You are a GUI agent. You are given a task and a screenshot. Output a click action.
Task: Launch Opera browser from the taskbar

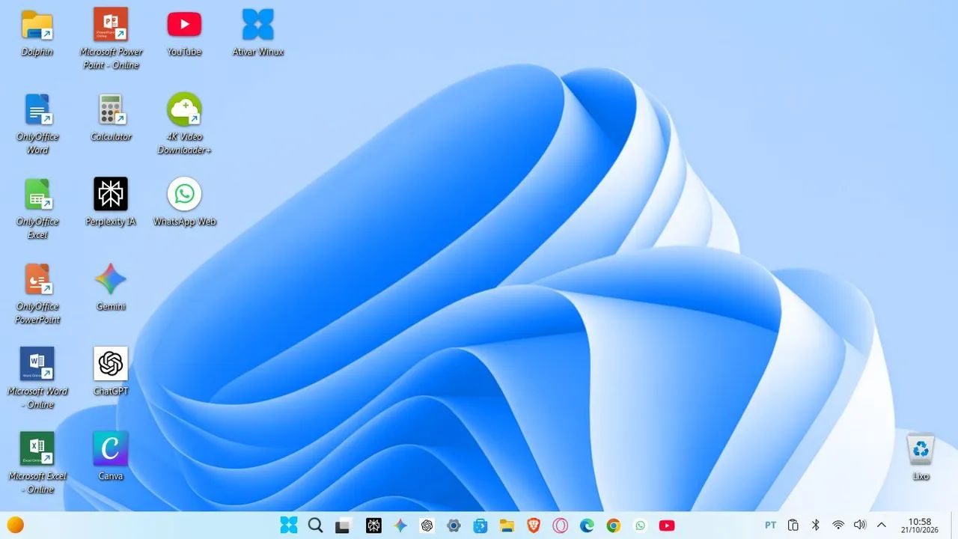tap(560, 526)
